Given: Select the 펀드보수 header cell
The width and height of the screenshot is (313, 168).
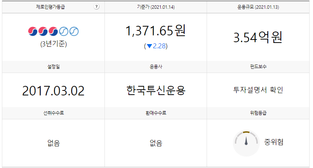Looking at the screenshot, I should click(x=258, y=67).
